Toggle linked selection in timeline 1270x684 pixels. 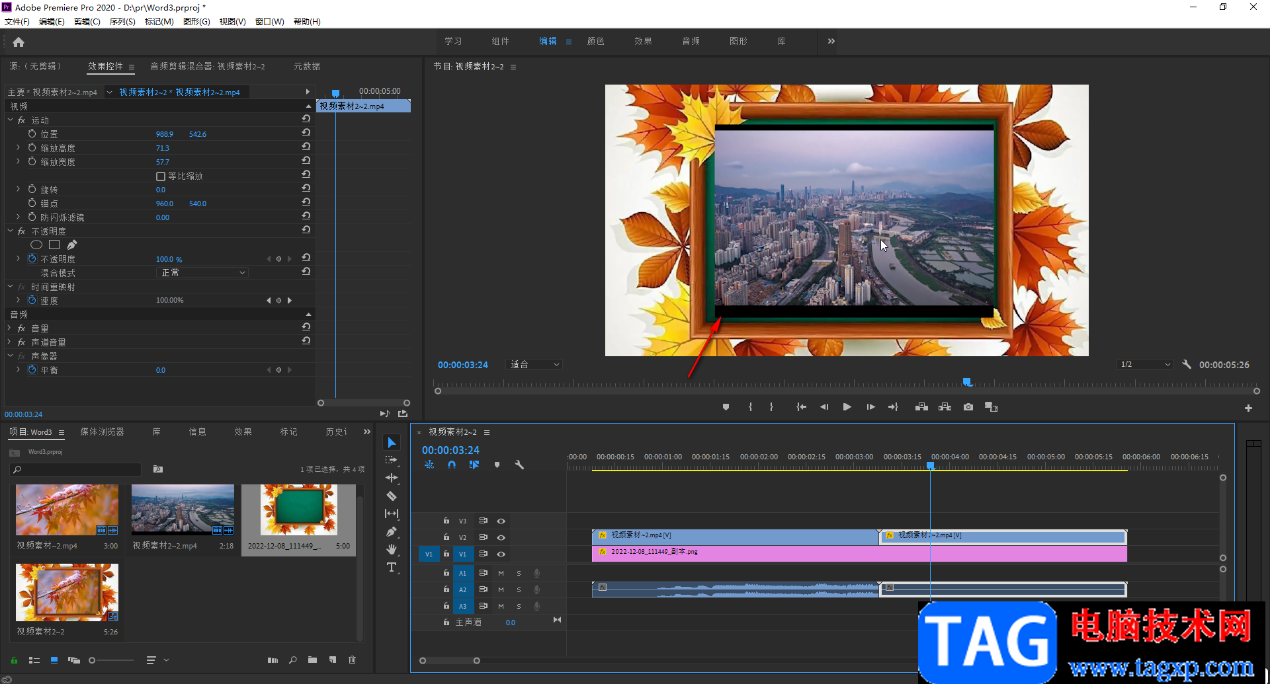pos(474,465)
